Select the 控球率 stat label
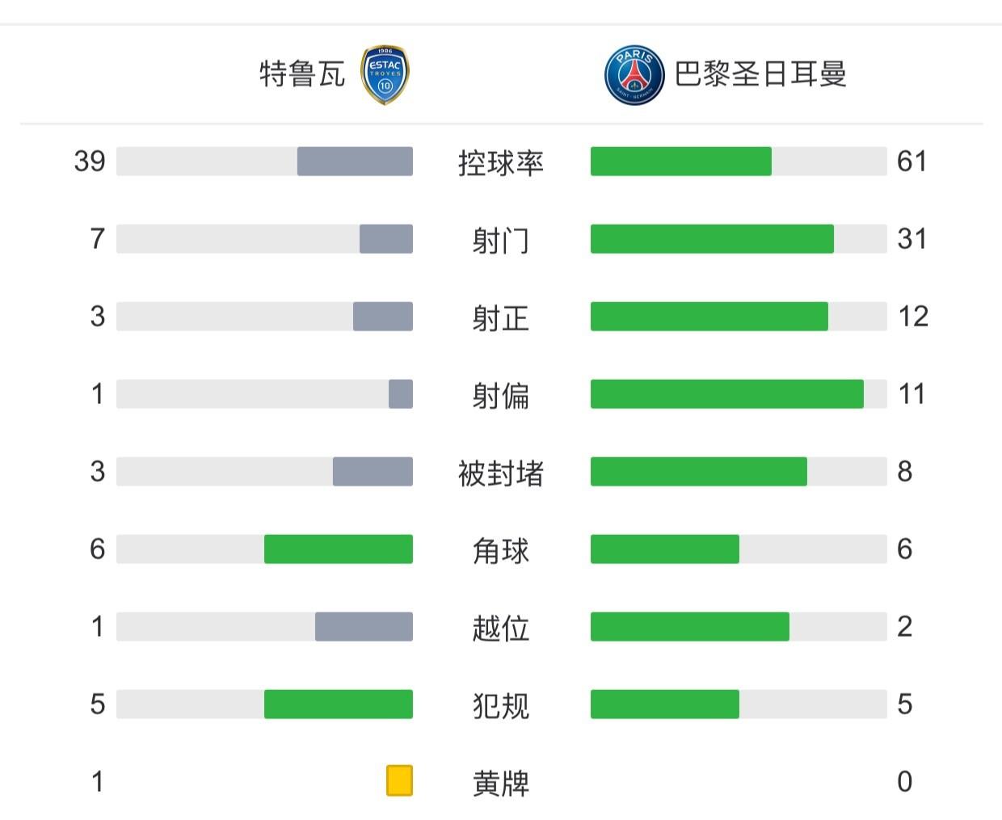This screenshot has height=820, width=1002. [500, 162]
